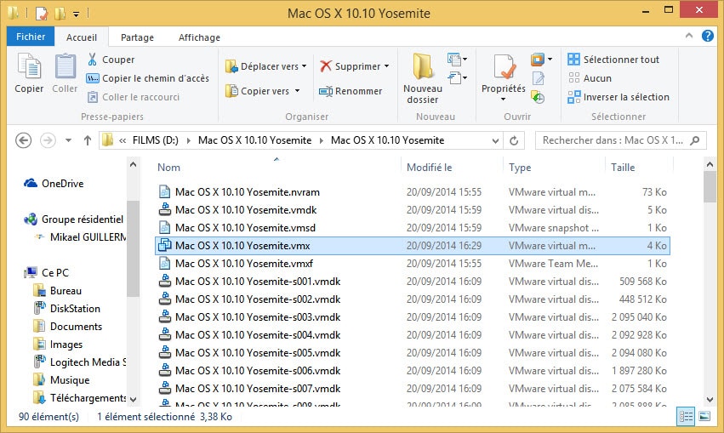Click Sélectionner tout button

click(613, 60)
